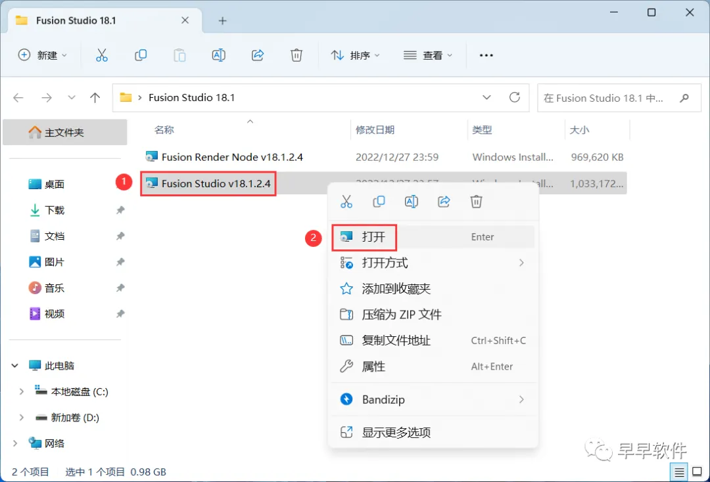Choose 复制文件地址 entry
710x482 pixels.
pyautogui.click(x=433, y=340)
